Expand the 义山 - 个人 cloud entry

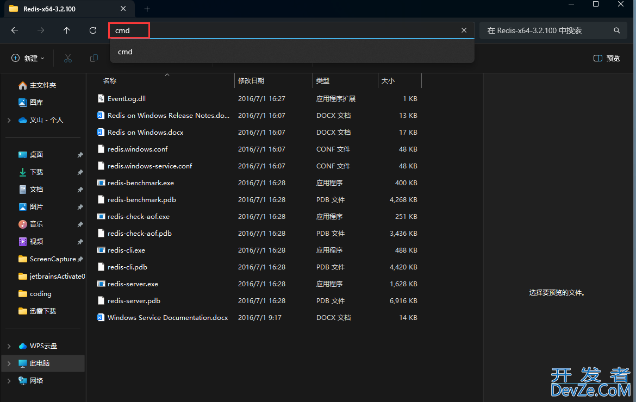(x=9, y=120)
